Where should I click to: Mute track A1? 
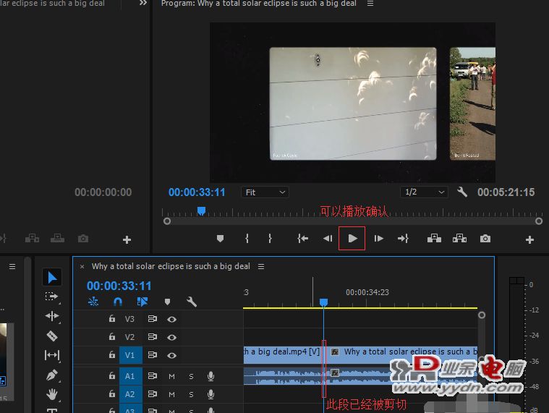(x=171, y=376)
